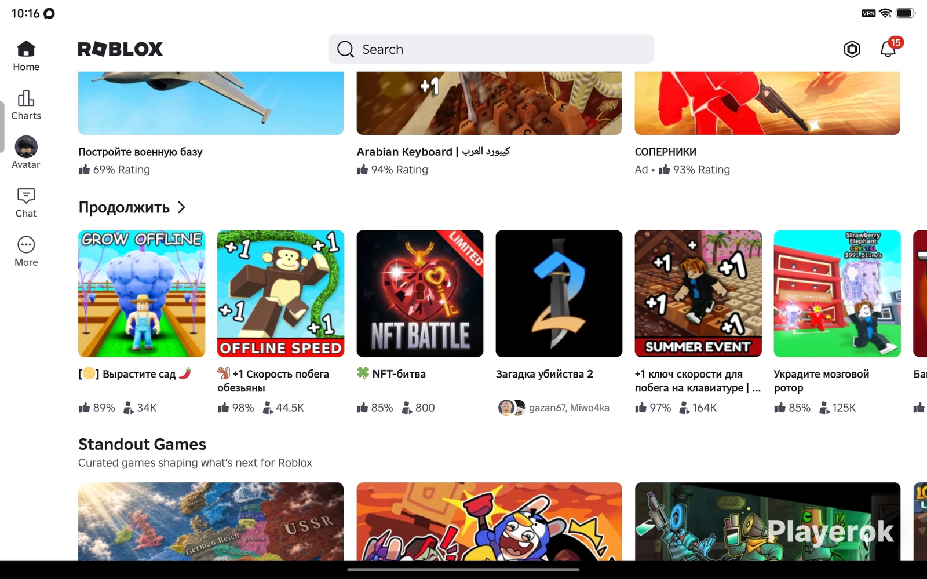Open the robot standout game banner

[767, 522]
